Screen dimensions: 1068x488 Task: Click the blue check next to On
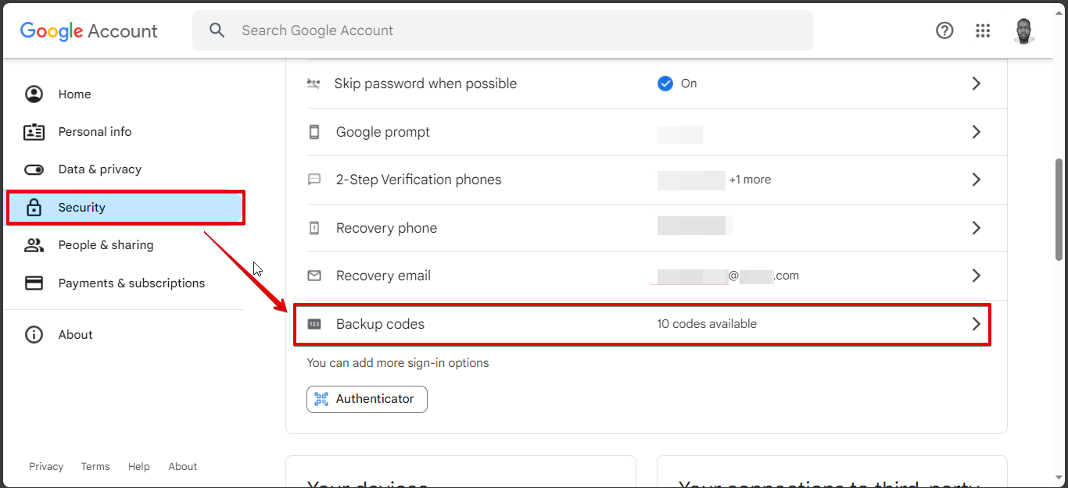pos(665,84)
